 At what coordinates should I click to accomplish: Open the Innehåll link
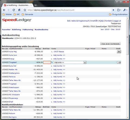pos(94,21)
